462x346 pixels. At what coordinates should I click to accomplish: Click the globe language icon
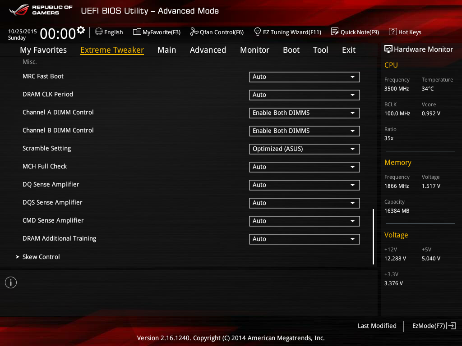[x=99, y=32]
